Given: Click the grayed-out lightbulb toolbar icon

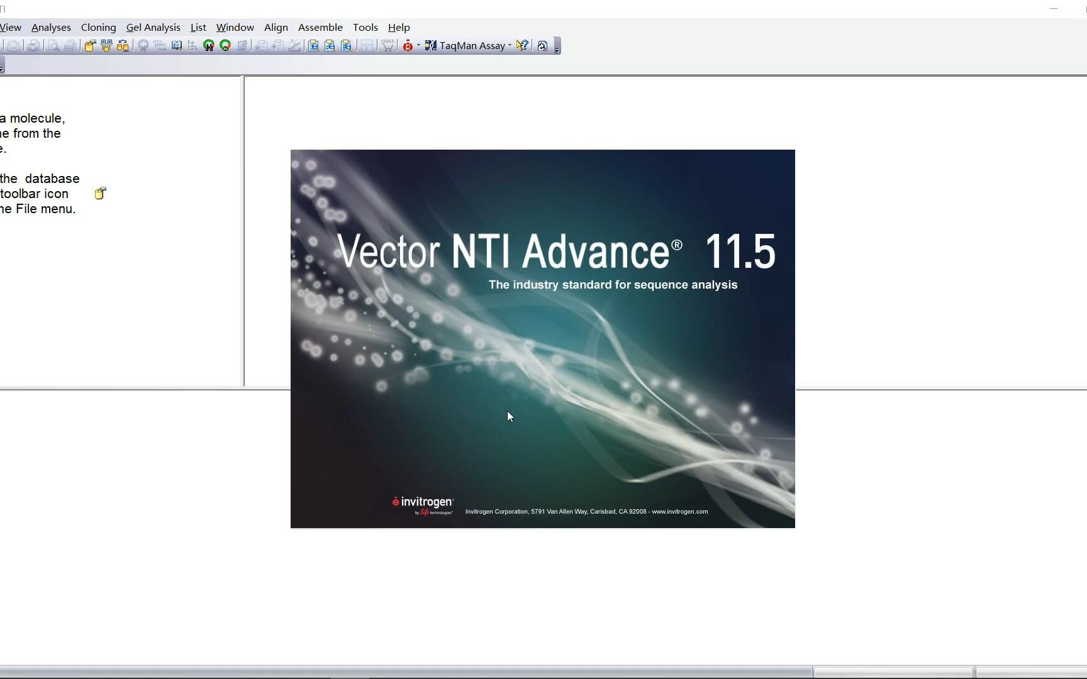Looking at the screenshot, I should click(x=143, y=46).
